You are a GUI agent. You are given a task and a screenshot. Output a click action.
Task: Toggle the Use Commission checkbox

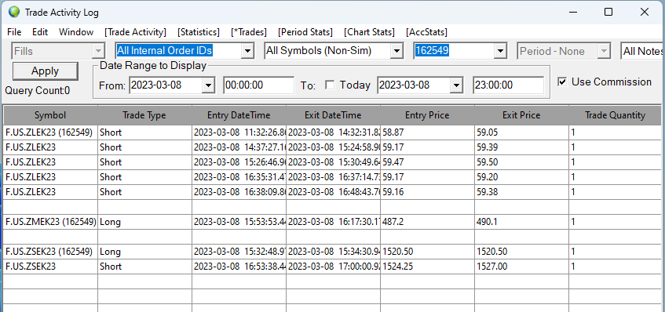562,82
